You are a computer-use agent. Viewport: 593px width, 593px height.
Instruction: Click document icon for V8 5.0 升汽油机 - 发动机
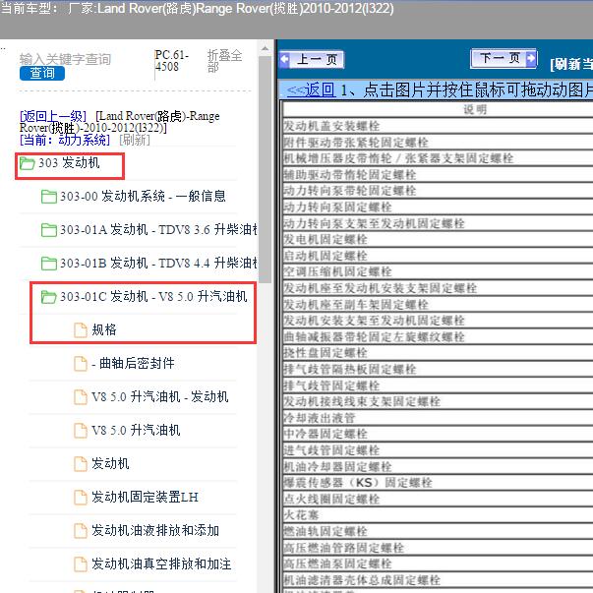tap(81, 397)
